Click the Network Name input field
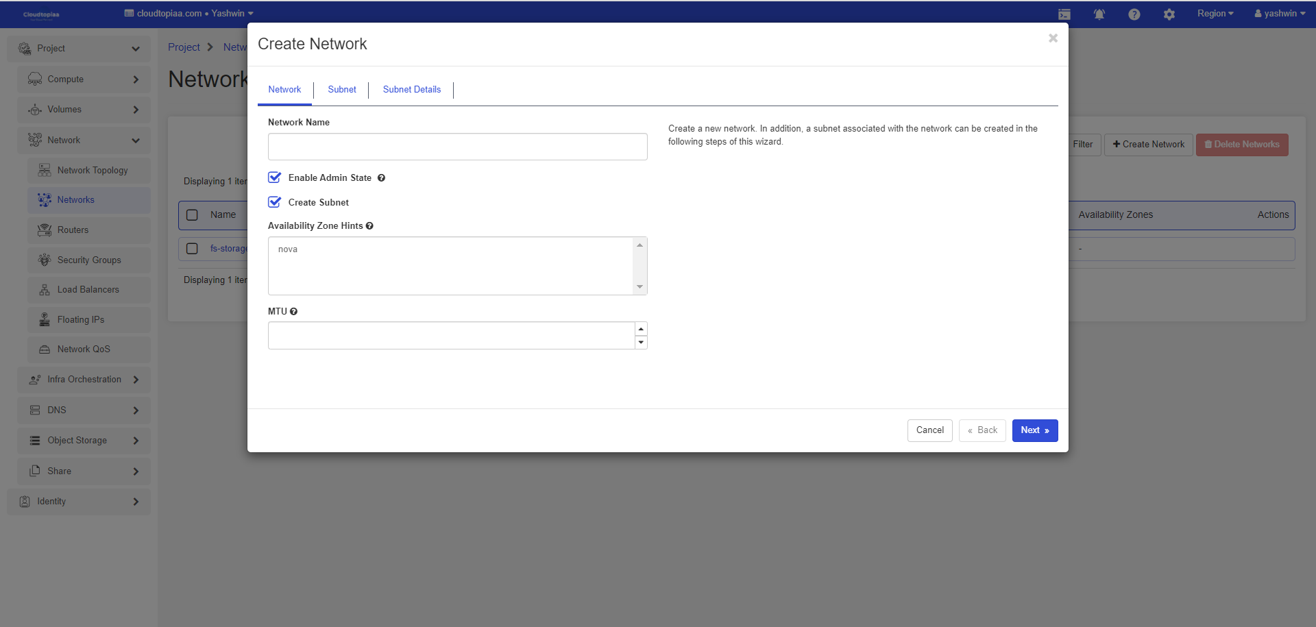Image resolution: width=1316 pixels, height=627 pixels. [x=457, y=147]
